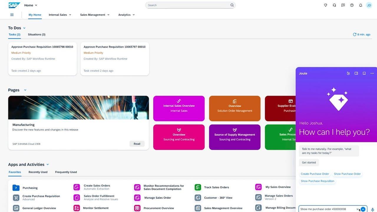Expand the Sales Management menu
The width and height of the screenshot is (377, 212).
[95, 15]
